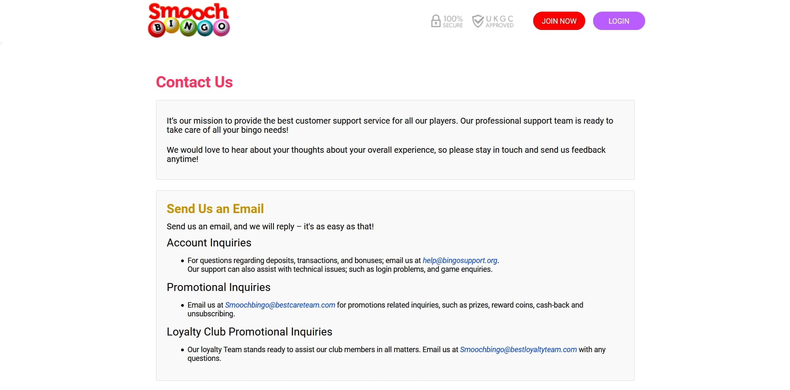The image size is (790, 390).
Task: Click the red JOIN NOW button
Action: pos(559,21)
